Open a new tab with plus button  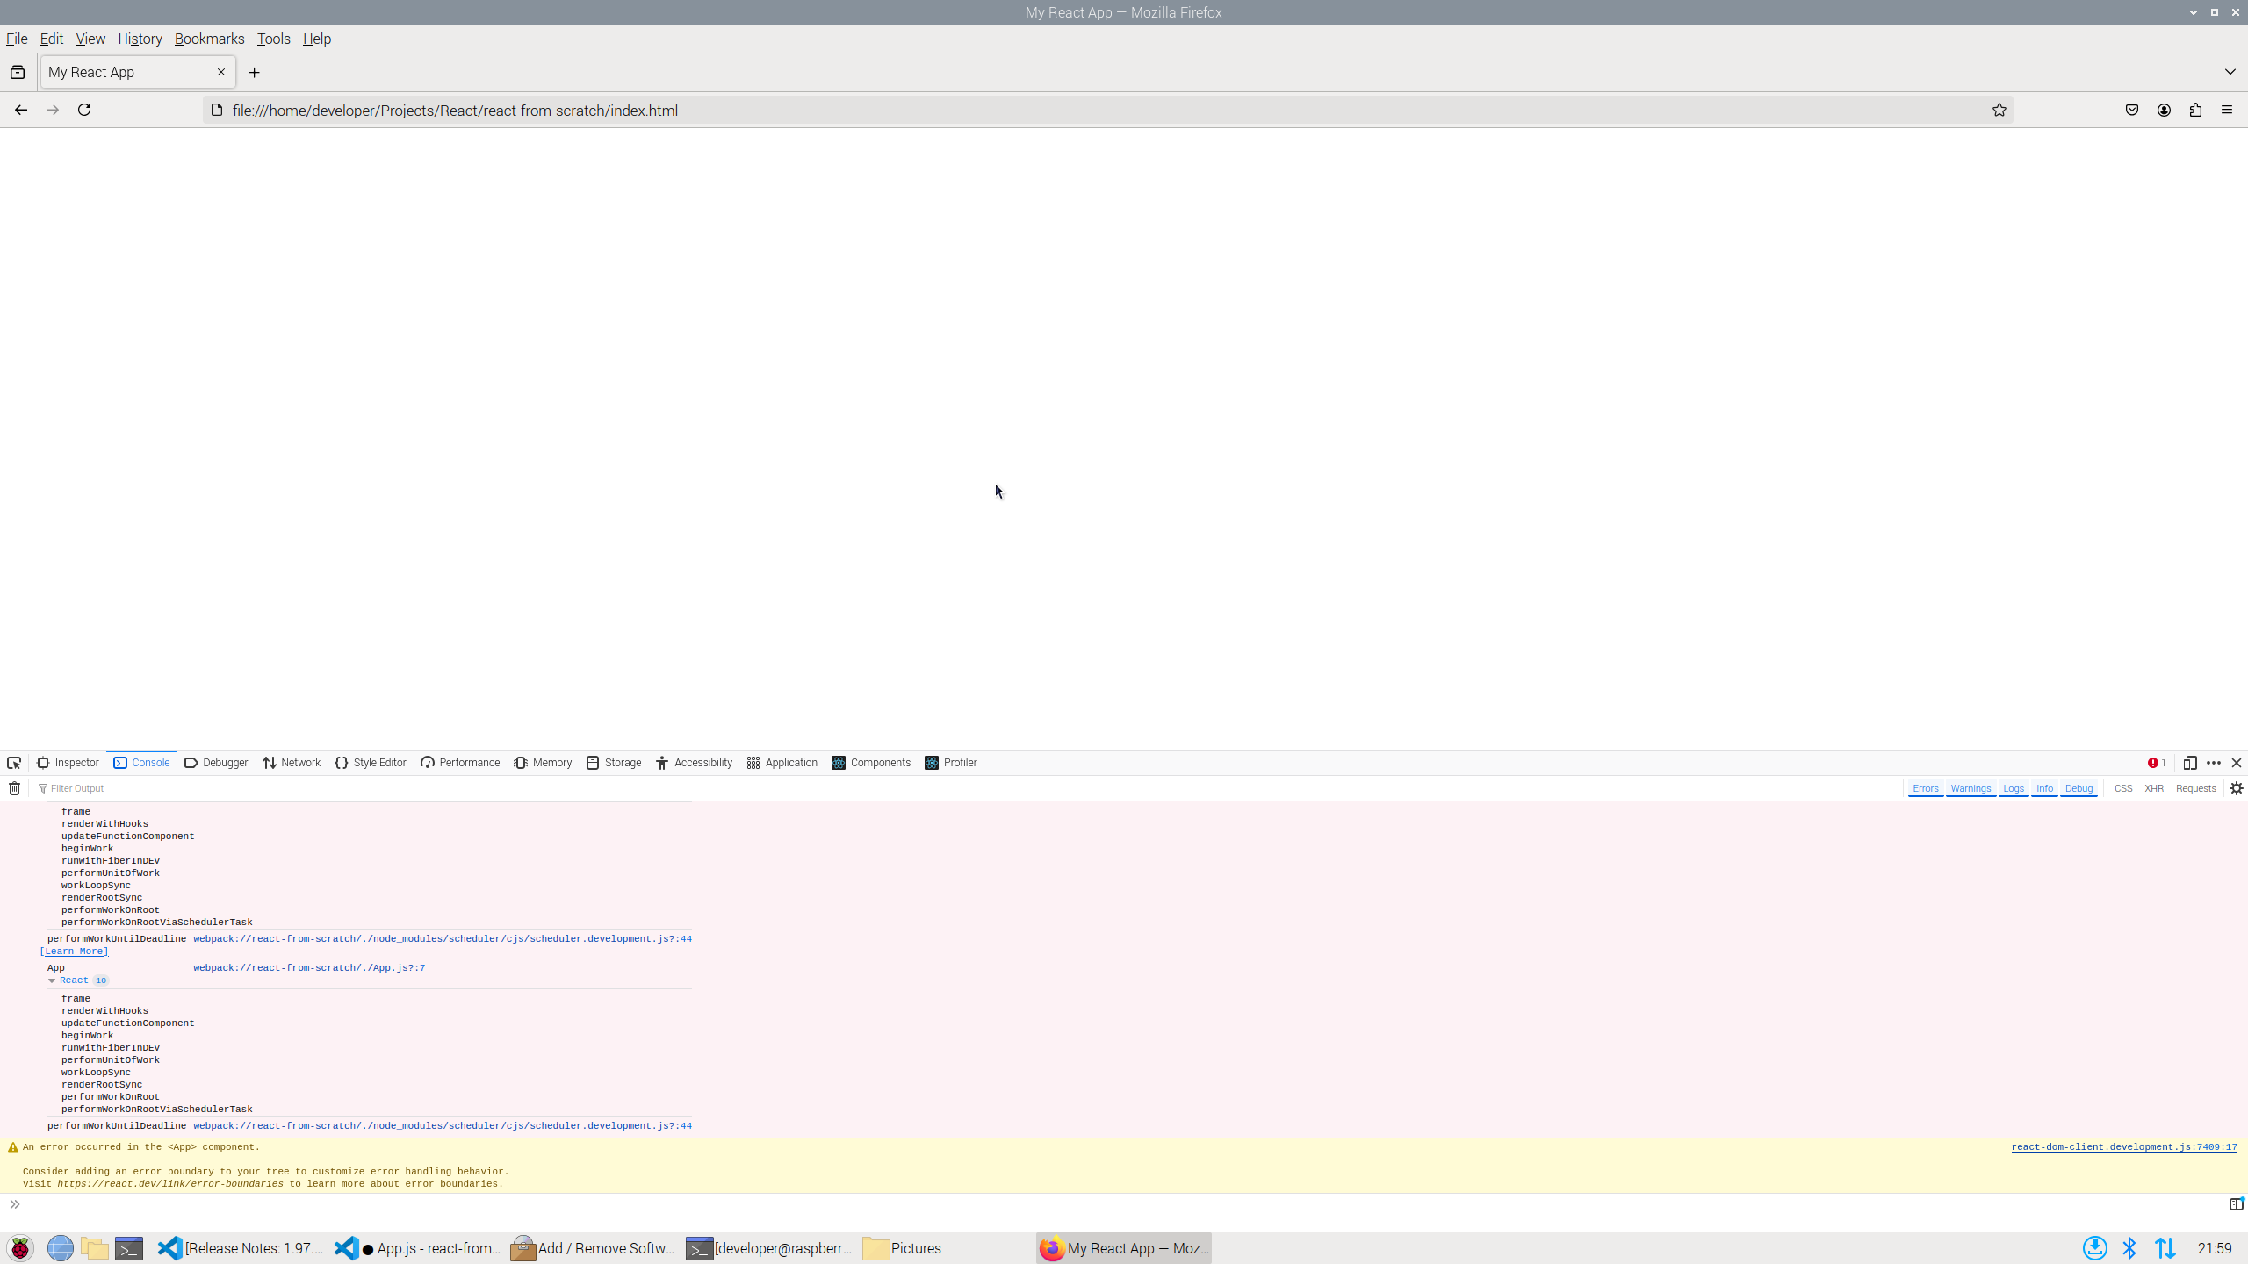click(255, 73)
